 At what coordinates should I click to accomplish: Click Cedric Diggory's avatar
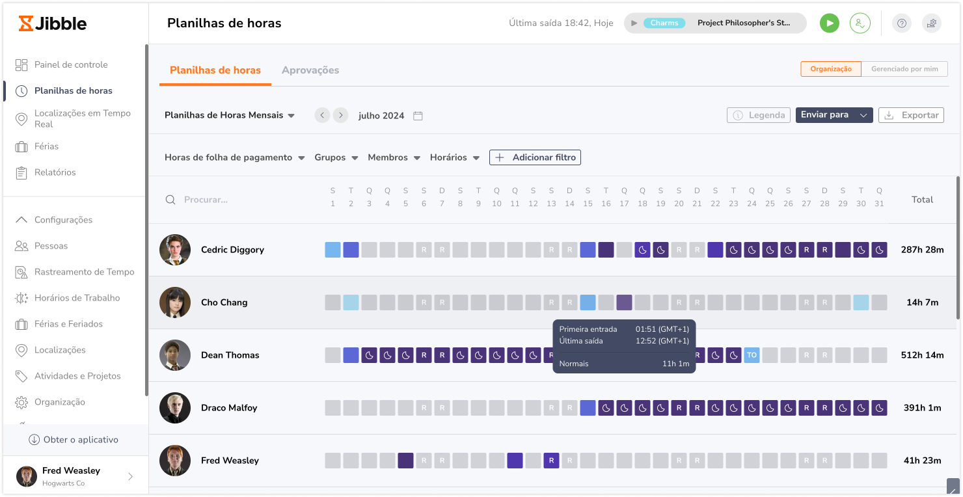pyautogui.click(x=175, y=250)
